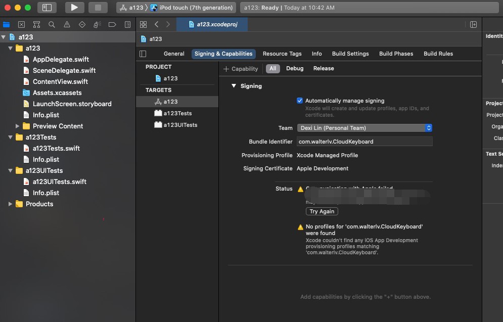Show the Breakpoint navigator icon
Image resolution: width=503 pixels, height=322 pixels.
pyautogui.click(x=112, y=24)
